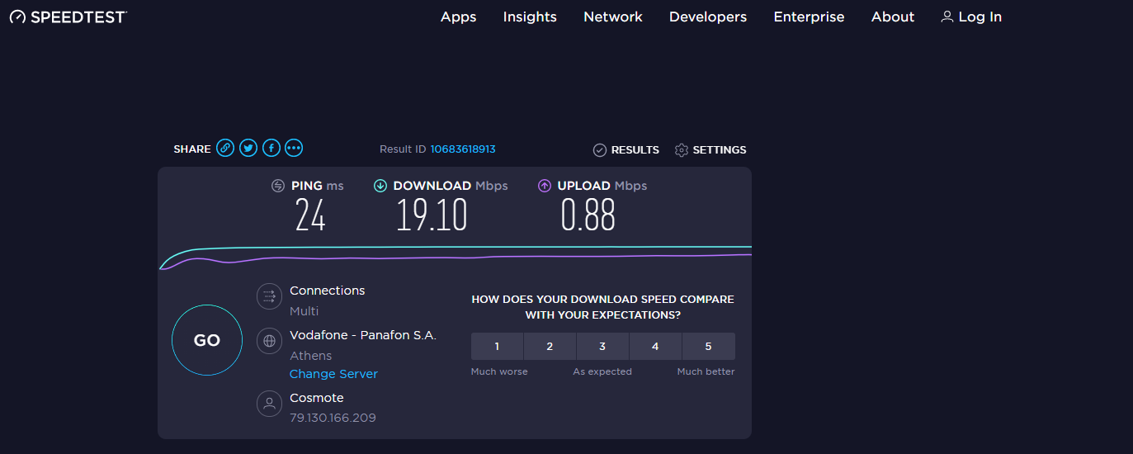Click the Log In person icon
The height and width of the screenshot is (454, 1133).
coord(947,17)
